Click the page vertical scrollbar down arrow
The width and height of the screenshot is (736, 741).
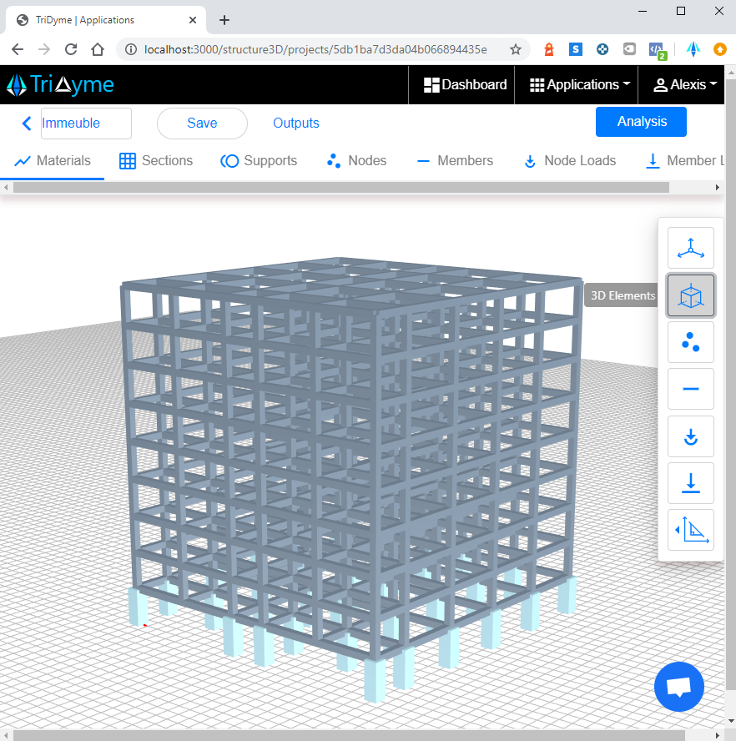tap(731, 722)
